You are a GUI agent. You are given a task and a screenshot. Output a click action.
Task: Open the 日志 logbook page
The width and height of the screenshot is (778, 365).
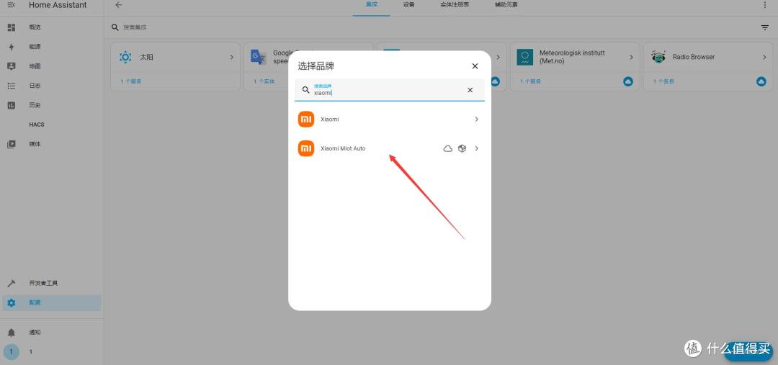52,86
